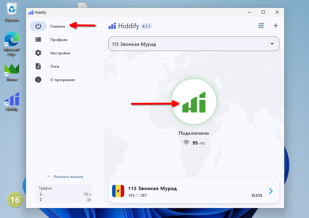The width and height of the screenshot is (309, 218).
Task: Click the 193.*.*.187 IP address text
Action: 138,195
